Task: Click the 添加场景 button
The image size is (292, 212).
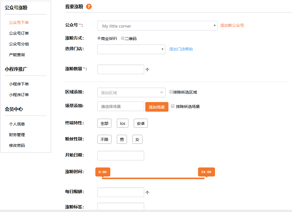Action: [157, 107]
